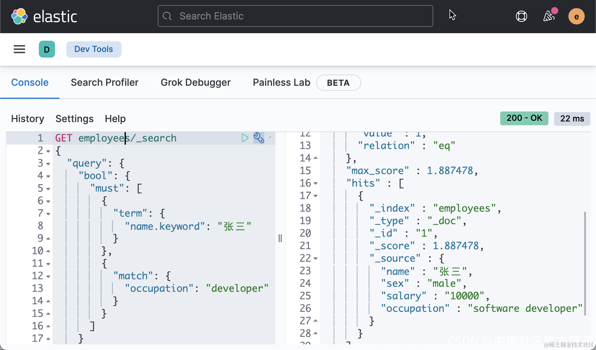
Task: Open the Grok Debugger tab
Action: click(196, 82)
